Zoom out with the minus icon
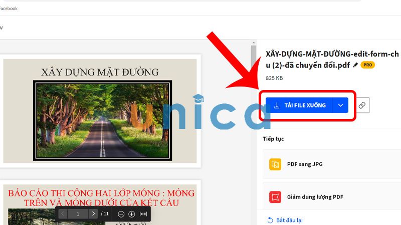This screenshot has height=225, width=401. [x=121, y=214]
